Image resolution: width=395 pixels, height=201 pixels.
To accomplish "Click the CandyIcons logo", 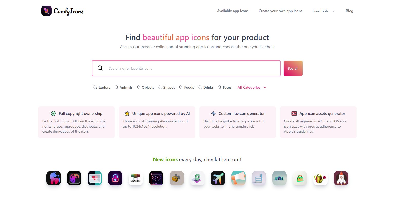I will click(x=62, y=11).
